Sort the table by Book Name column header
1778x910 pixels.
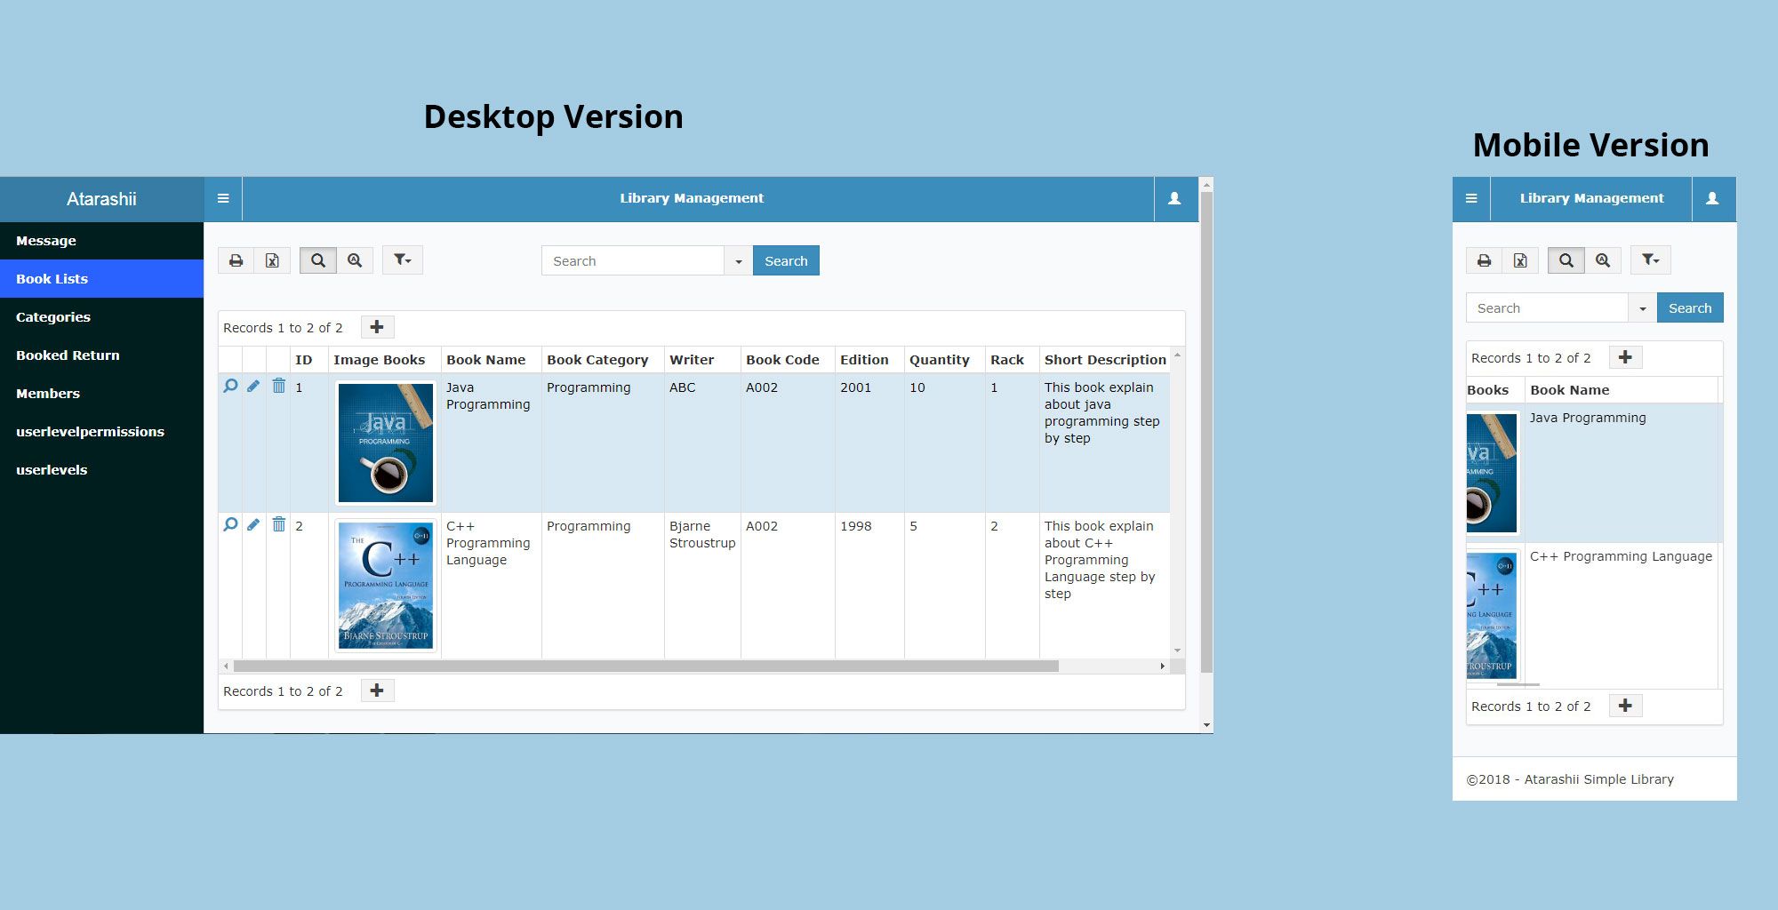(x=485, y=360)
